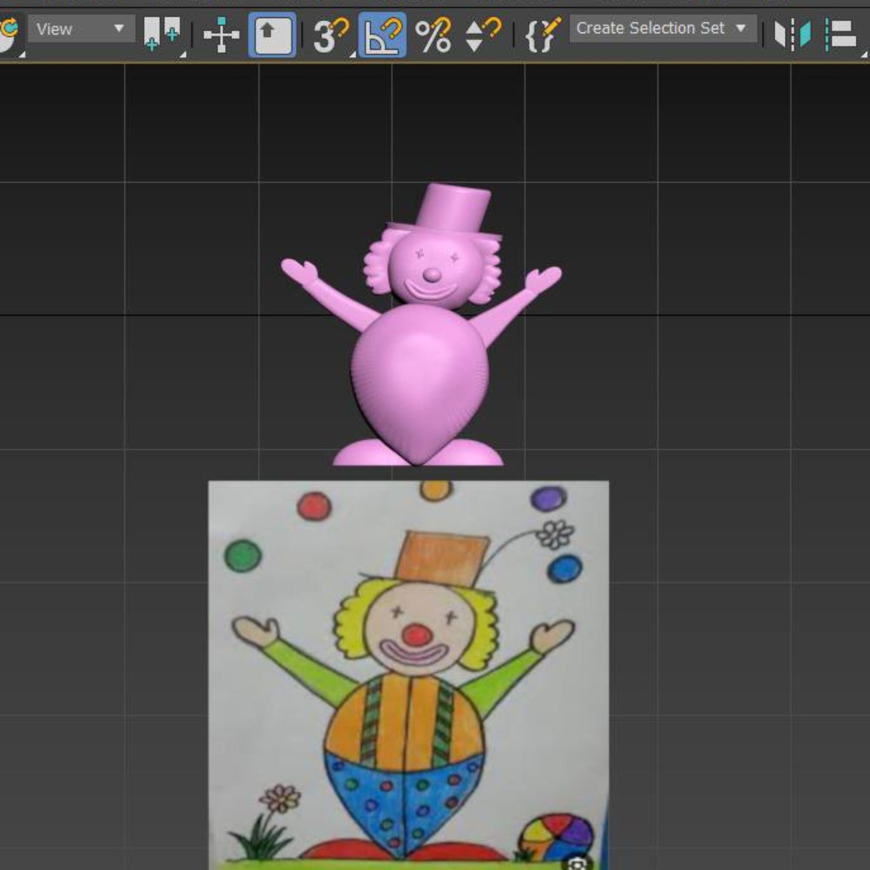Open the View reference coordinate system dropdown
The height and width of the screenshot is (870, 870).
point(81,29)
